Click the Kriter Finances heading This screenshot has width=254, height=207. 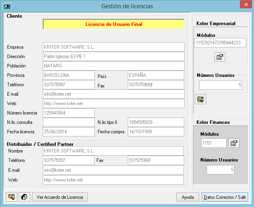click(213, 122)
